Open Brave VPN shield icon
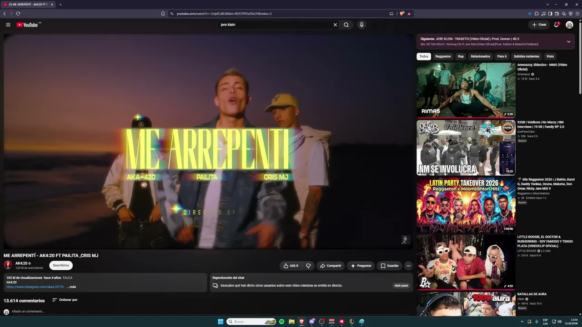 point(571,14)
